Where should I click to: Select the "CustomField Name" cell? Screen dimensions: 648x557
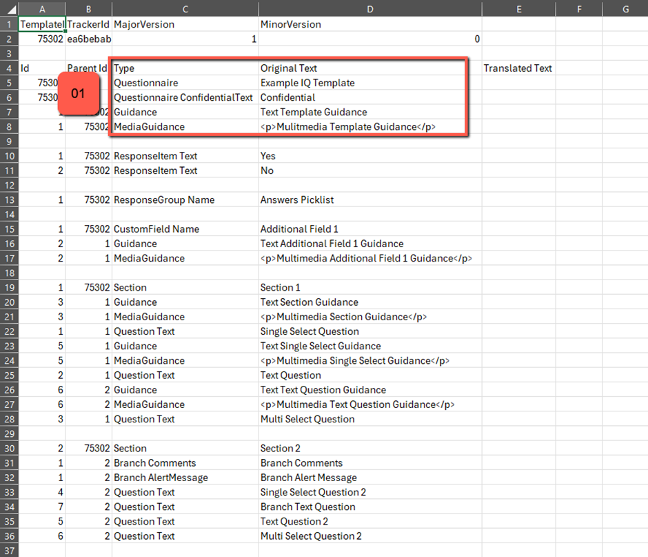pyautogui.click(x=156, y=228)
